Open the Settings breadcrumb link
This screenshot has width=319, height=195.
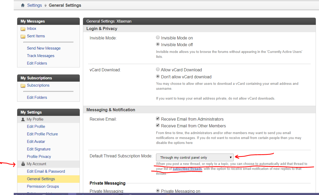pyautogui.click(x=34, y=5)
